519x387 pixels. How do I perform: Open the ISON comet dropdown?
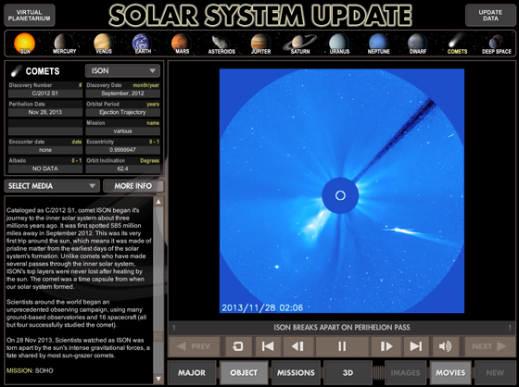(122, 70)
